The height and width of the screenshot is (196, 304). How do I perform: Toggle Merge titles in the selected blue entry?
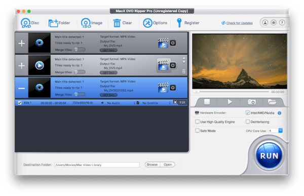tap(80, 94)
